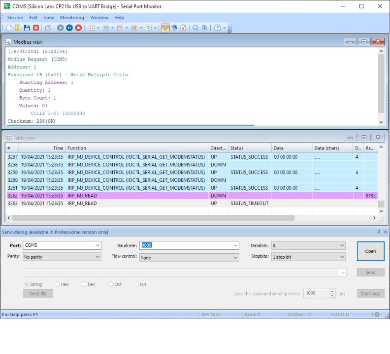Open Modbus view toolbar icon

[x=149, y=28]
